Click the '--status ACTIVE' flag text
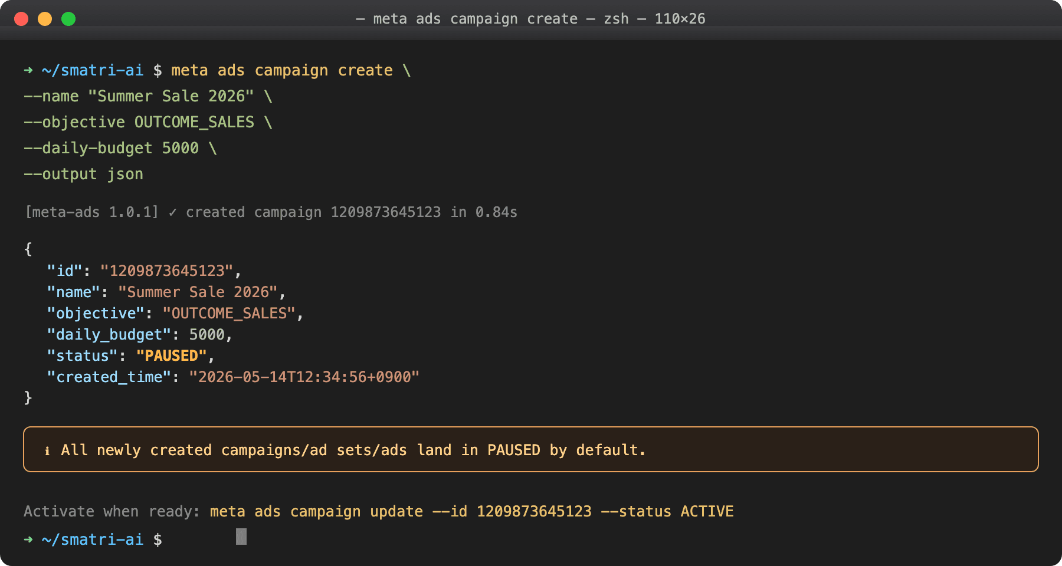 [x=667, y=511]
